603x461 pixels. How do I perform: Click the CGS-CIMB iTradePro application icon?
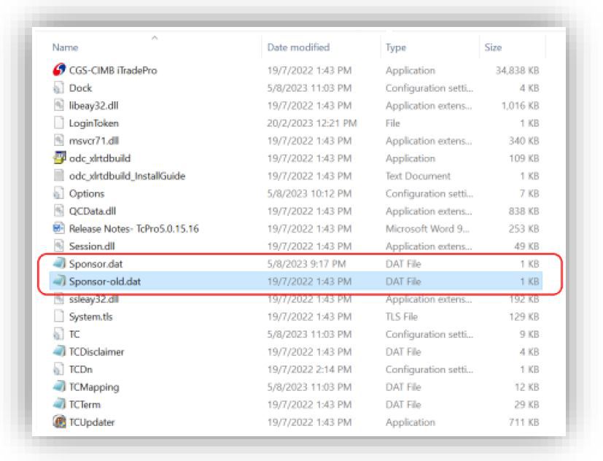59,71
